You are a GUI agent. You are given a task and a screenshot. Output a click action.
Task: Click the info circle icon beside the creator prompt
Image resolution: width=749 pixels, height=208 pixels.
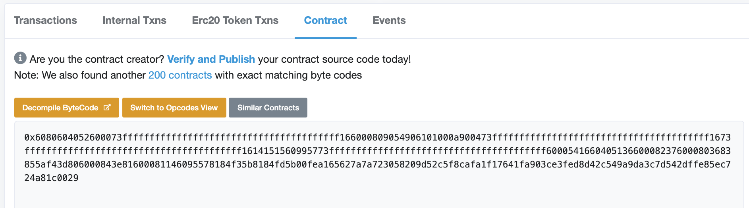coord(20,58)
